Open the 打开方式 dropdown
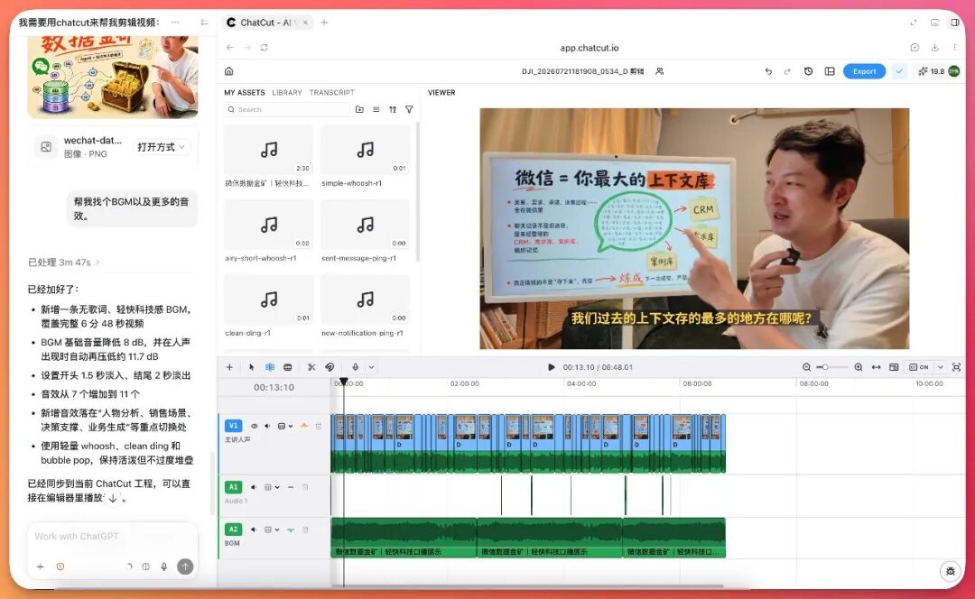 click(x=161, y=147)
